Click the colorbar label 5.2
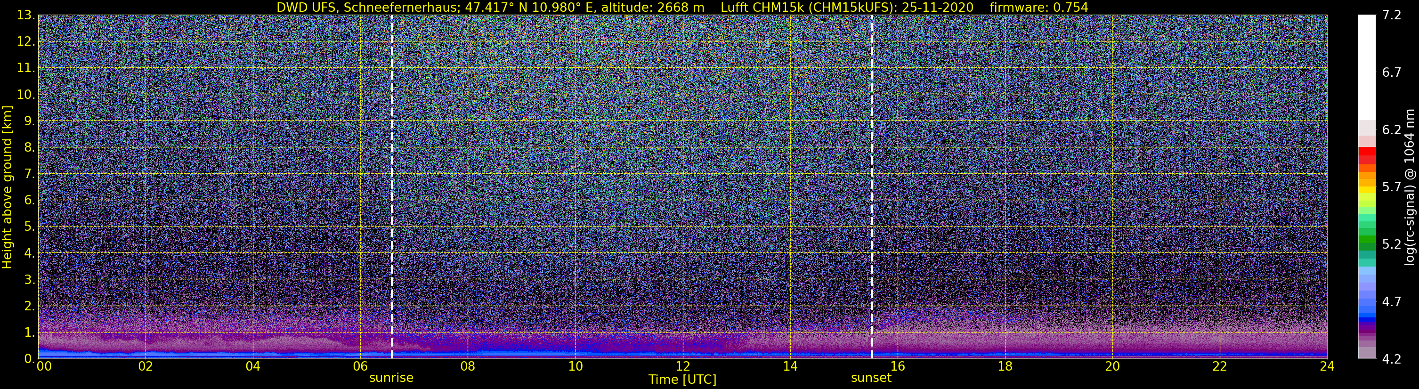The image size is (1419, 389). 1392,244
